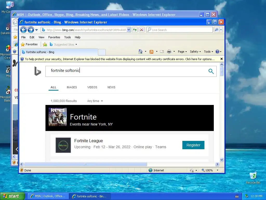Open the File menu
Viewport: 266px width, 200px height.
[x=23, y=37]
